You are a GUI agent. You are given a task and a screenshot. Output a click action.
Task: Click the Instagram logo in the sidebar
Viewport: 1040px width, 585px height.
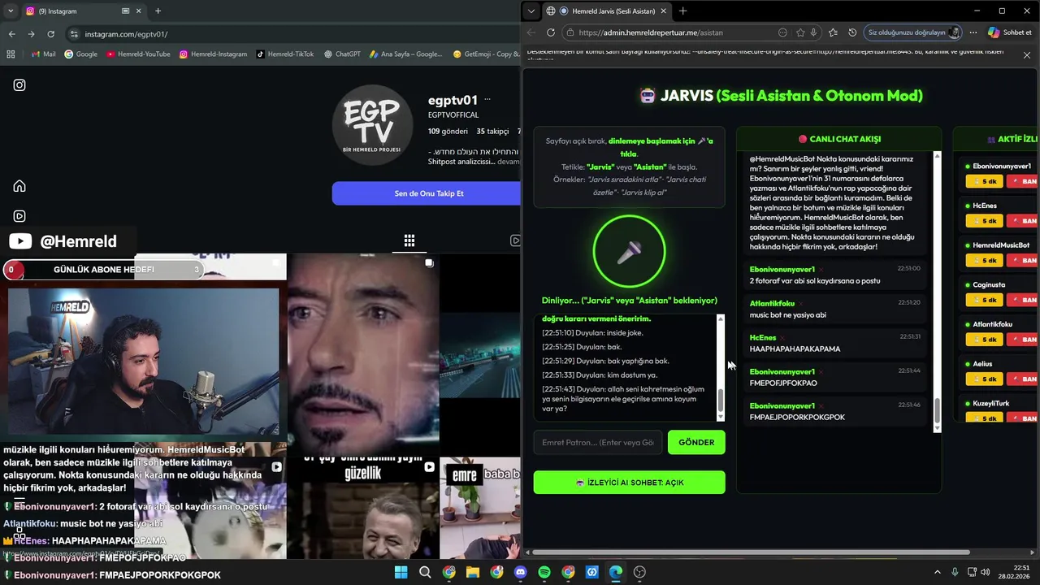tap(19, 84)
